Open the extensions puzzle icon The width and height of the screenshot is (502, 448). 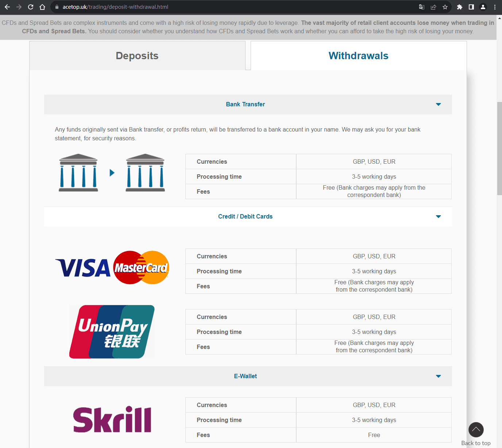[460, 7]
